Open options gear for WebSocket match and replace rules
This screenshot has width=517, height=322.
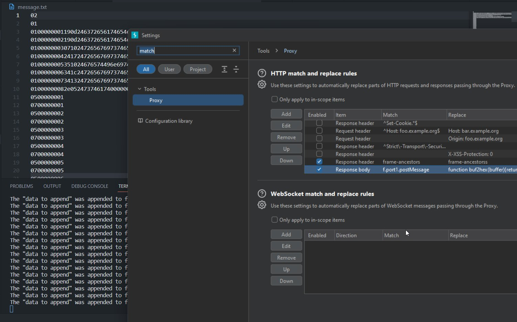(x=262, y=205)
